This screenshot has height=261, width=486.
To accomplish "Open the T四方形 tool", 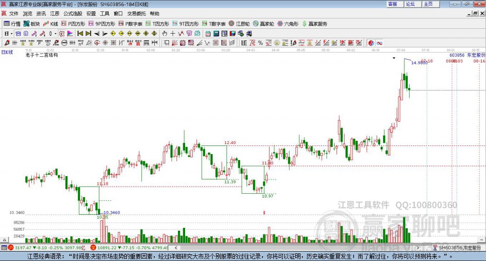I will tap(158, 24).
